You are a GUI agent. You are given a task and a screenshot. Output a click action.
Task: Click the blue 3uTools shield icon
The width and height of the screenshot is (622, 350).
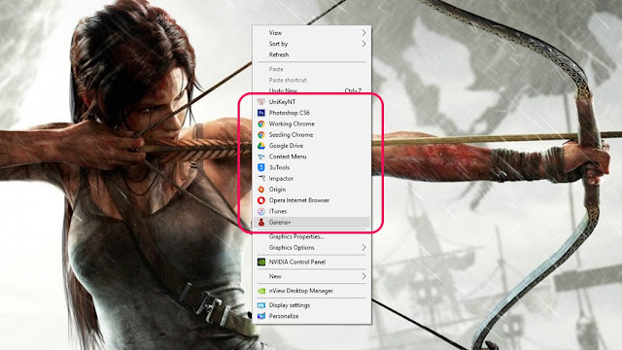(x=261, y=167)
